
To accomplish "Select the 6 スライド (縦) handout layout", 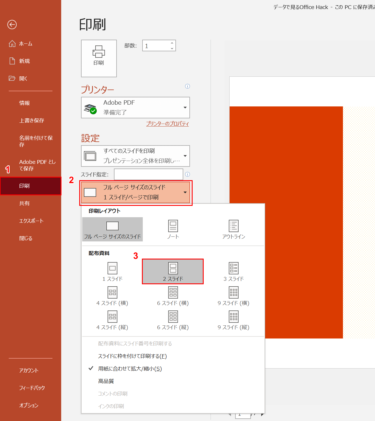I will coord(173,320).
